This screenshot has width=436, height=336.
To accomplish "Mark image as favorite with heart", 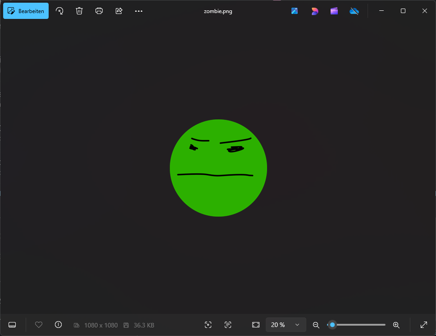I will pos(39,325).
